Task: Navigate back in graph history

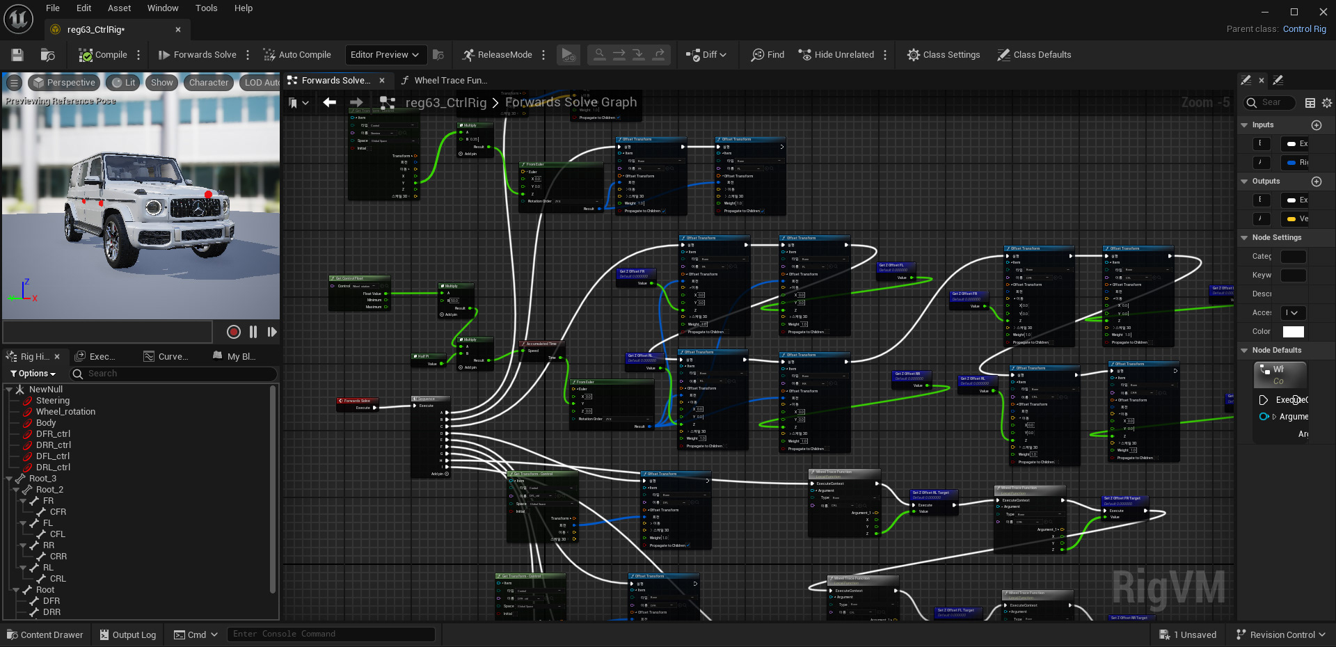Action: coord(330,102)
